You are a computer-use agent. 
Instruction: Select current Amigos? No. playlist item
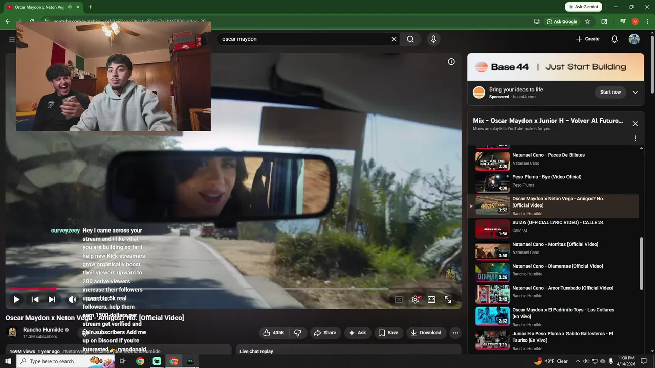554,206
